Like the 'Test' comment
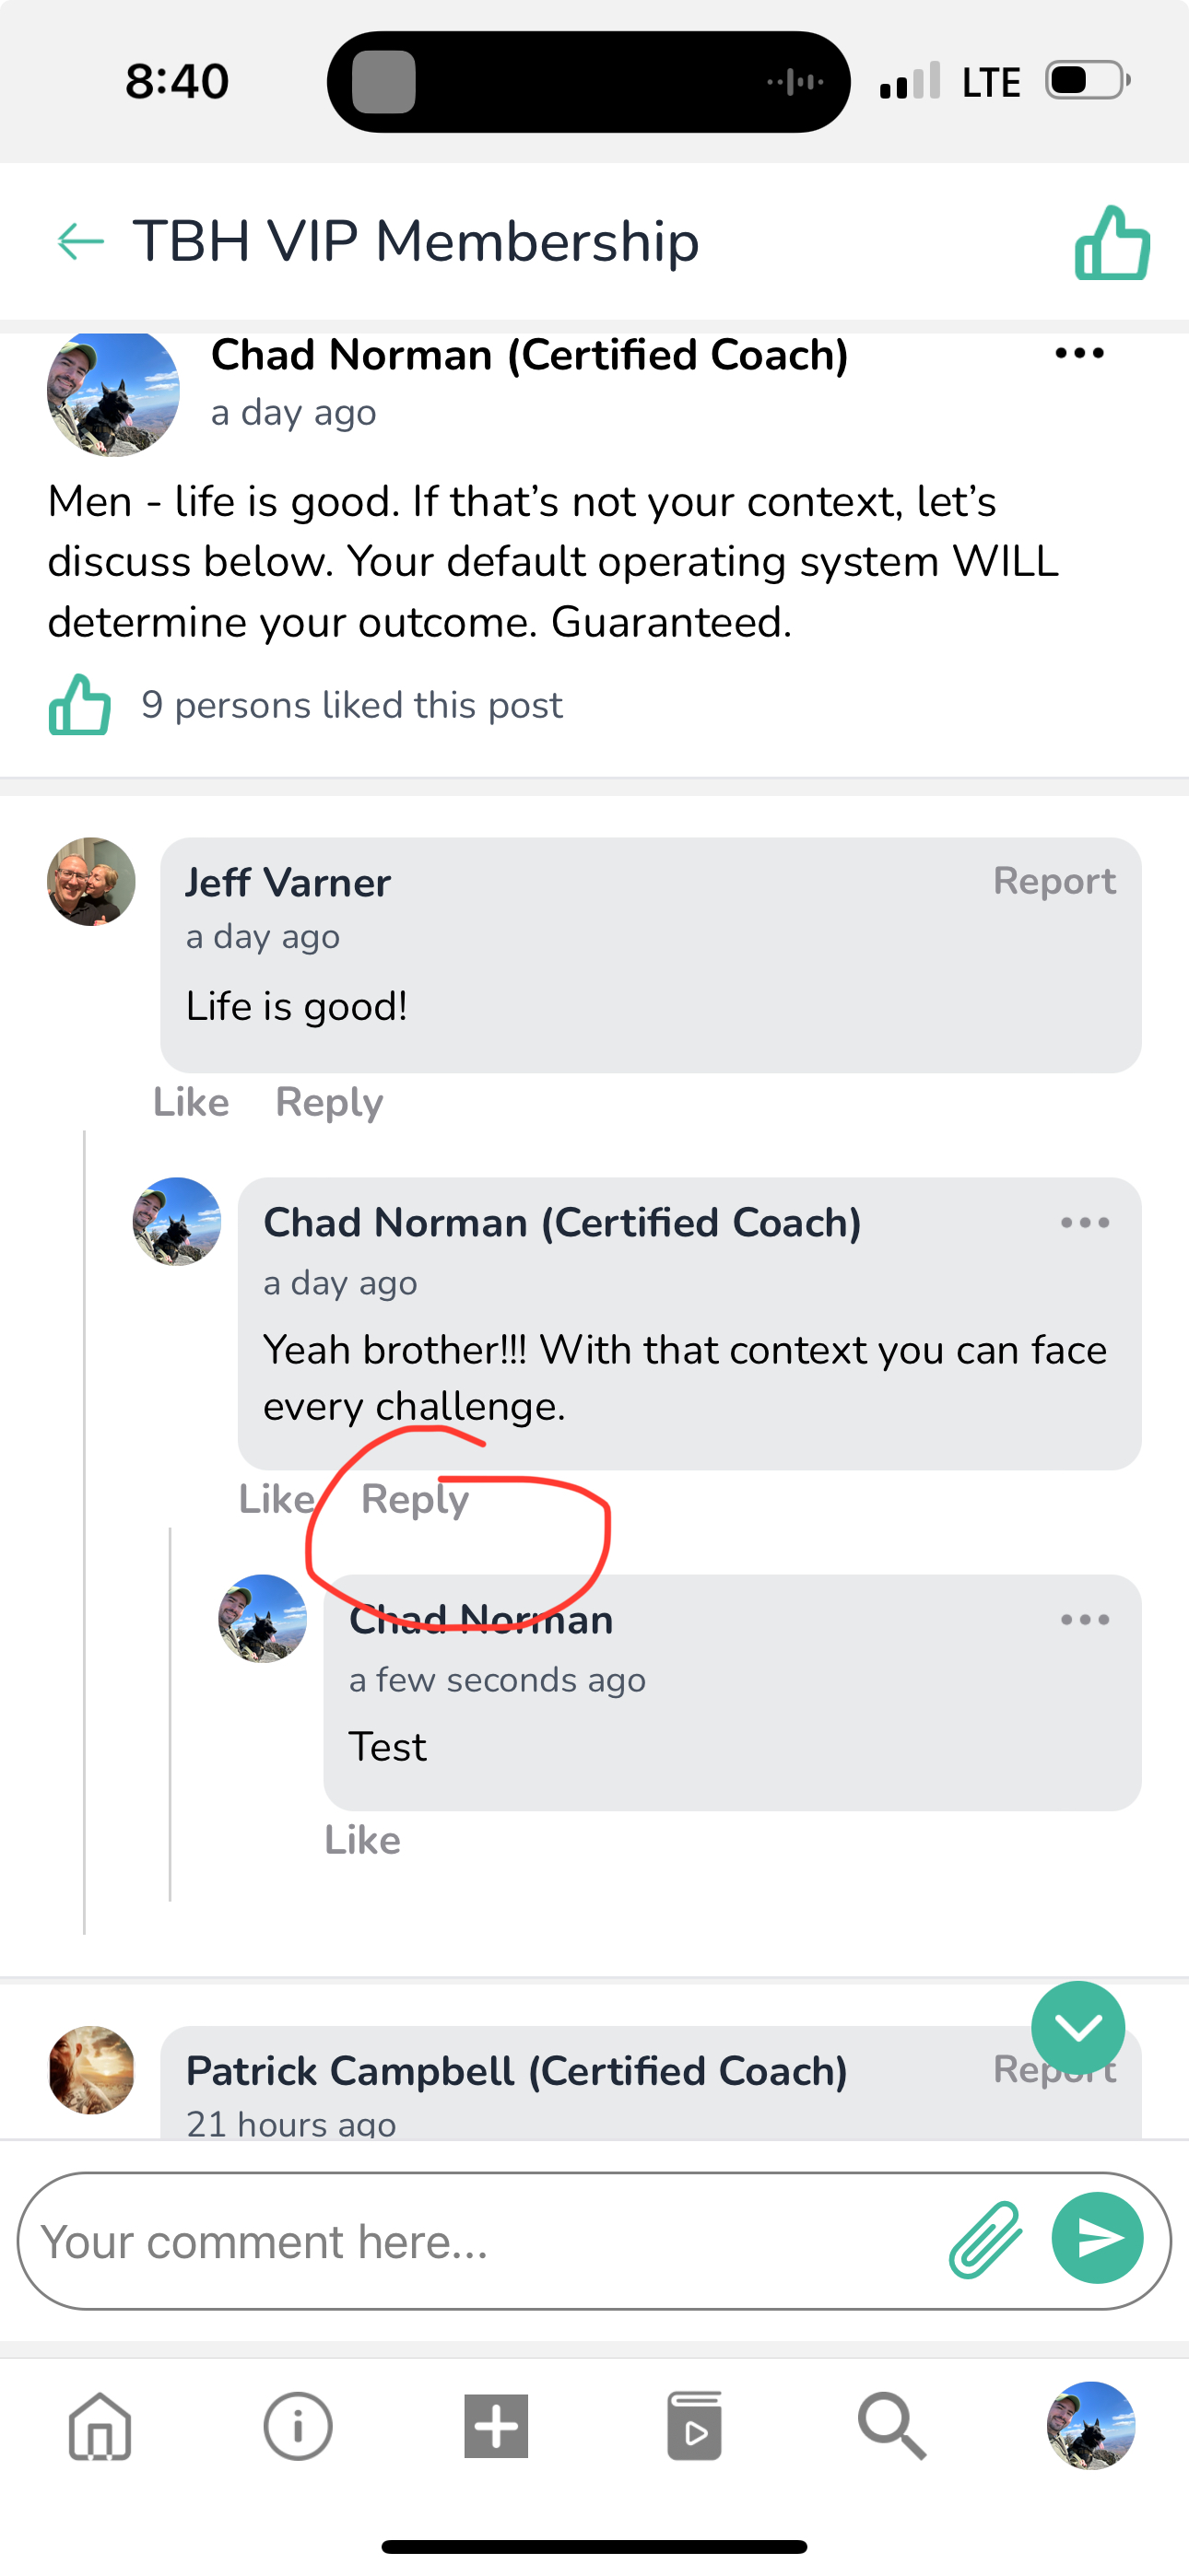The width and height of the screenshot is (1189, 2576). coord(362,1840)
